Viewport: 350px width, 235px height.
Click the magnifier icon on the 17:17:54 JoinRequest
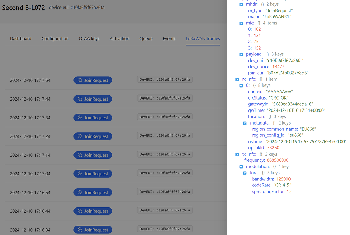(x=80, y=80)
